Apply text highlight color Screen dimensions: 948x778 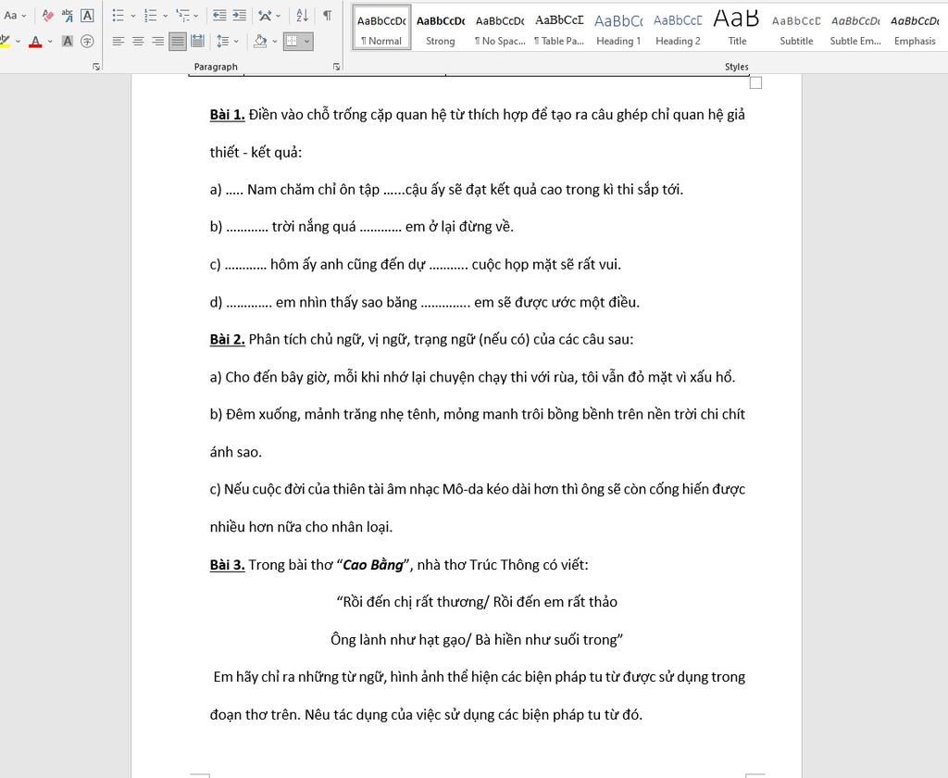[5, 41]
